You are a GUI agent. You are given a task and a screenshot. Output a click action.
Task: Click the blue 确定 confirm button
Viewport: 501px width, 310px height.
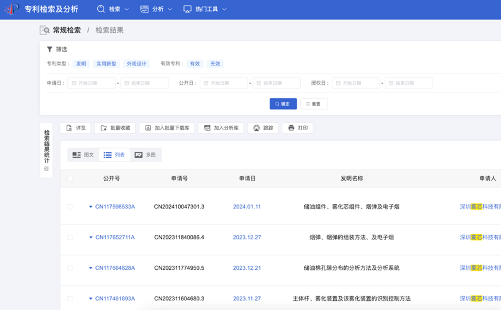click(x=283, y=104)
